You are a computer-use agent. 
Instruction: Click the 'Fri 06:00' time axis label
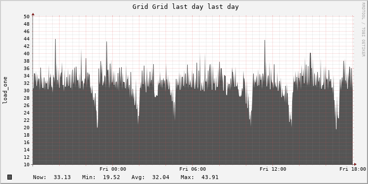[193, 169]
